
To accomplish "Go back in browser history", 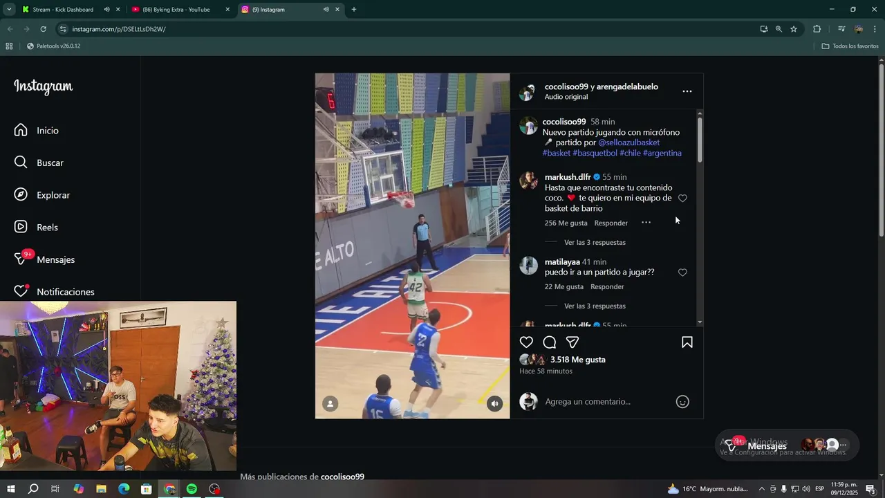I will pos(10,29).
